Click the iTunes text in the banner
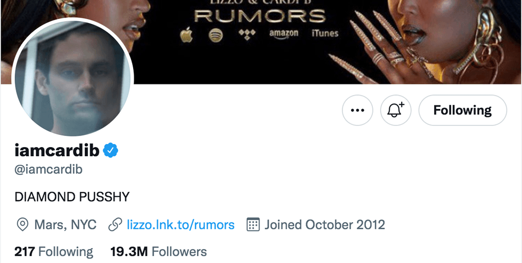The image size is (522, 263). pyautogui.click(x=325, y=33)
